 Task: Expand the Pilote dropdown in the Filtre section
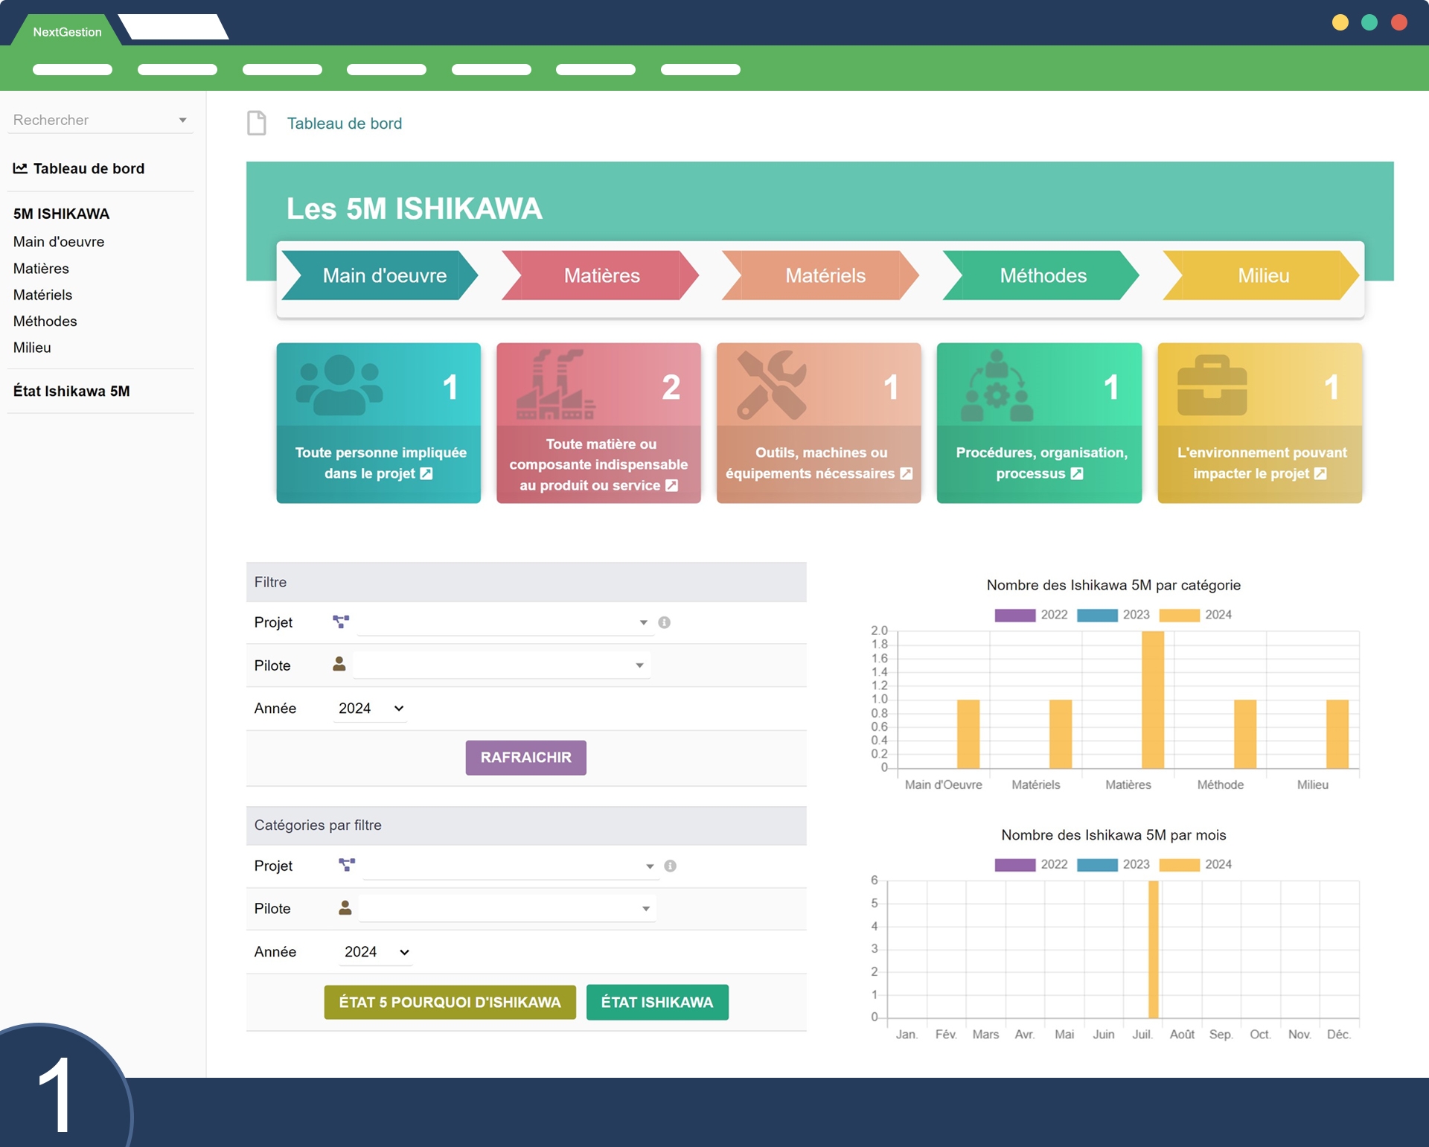(x=502, y=665)
